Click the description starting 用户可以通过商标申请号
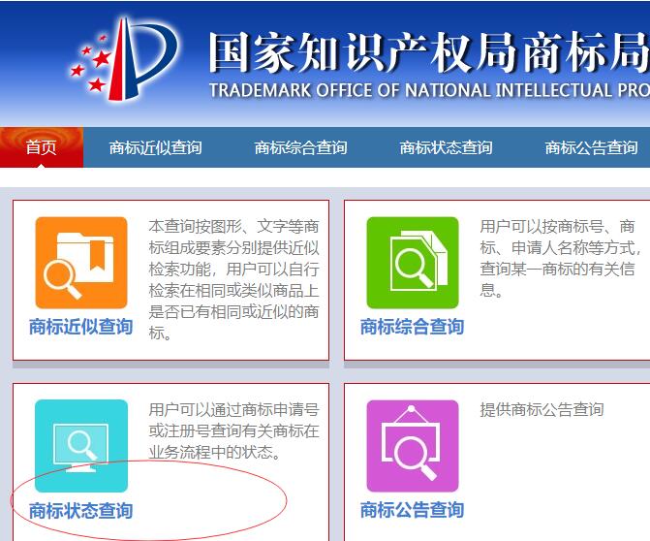Image resolution: width=650 pixels, height=541 pixels. point(233,430)
